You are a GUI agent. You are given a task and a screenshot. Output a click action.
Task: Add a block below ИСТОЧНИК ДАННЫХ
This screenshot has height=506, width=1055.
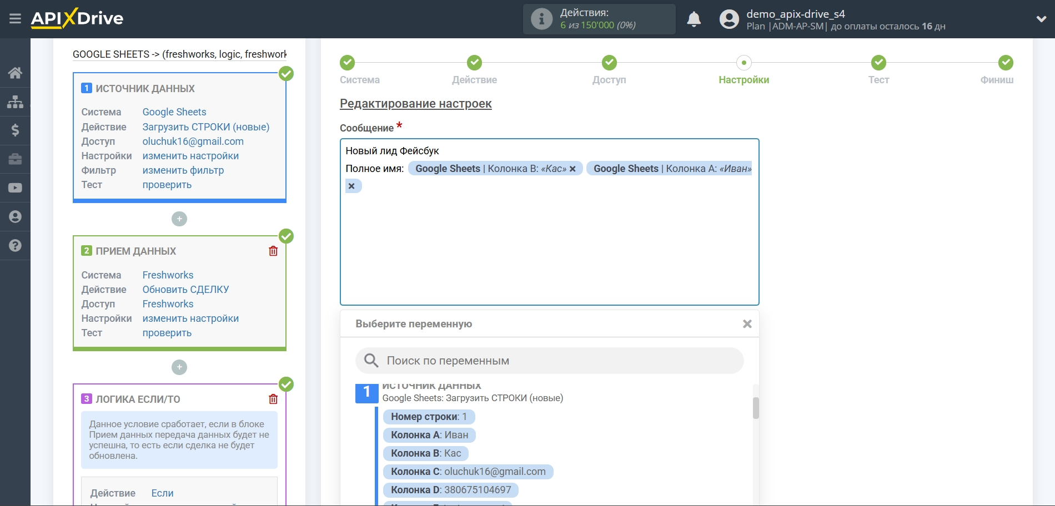click(179, 219)
